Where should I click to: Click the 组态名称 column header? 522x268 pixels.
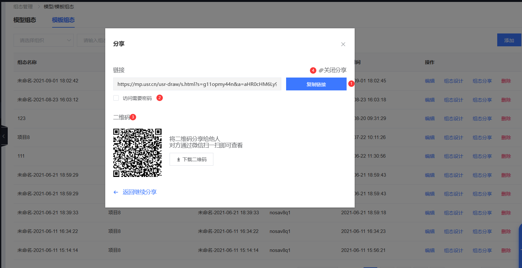(27, 62)
